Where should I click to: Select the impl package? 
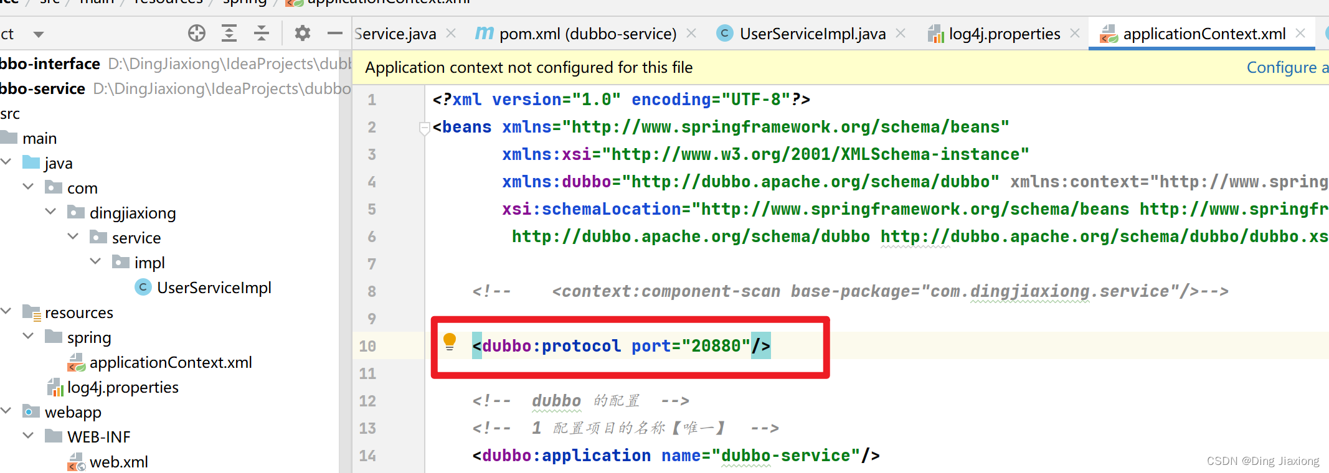pyautogui.click(x=149, y=263)
